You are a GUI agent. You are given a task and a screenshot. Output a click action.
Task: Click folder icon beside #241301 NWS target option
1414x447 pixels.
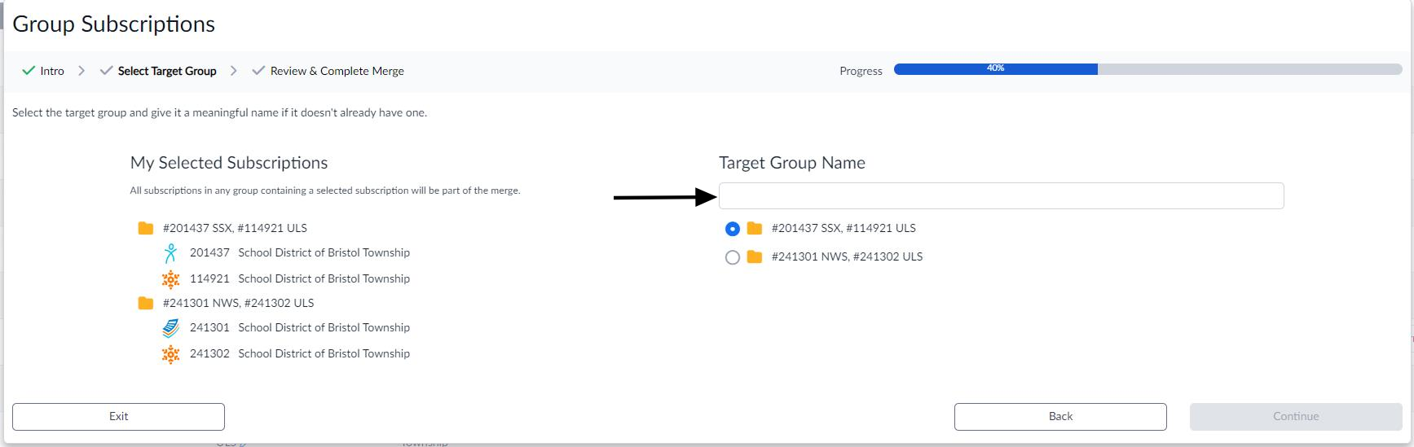(755, 256)
